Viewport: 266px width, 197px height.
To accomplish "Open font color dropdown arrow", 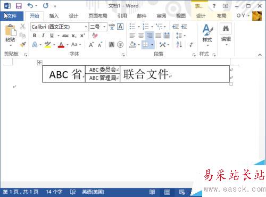I will pyautogui.click(x=68, y=45).
